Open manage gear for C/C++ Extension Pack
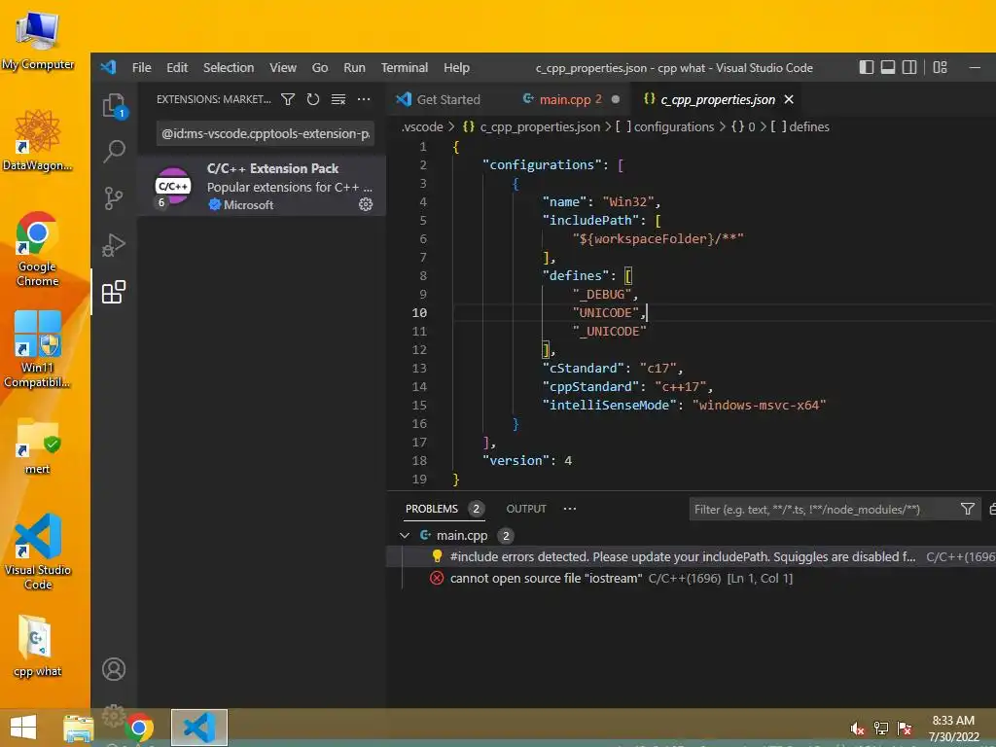Screen dimensions: 996x747 (366, 204)
